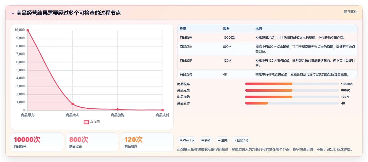368x162 pixels.
Task: Click the lightning icon beside the title
Action: tap(12, 13)
